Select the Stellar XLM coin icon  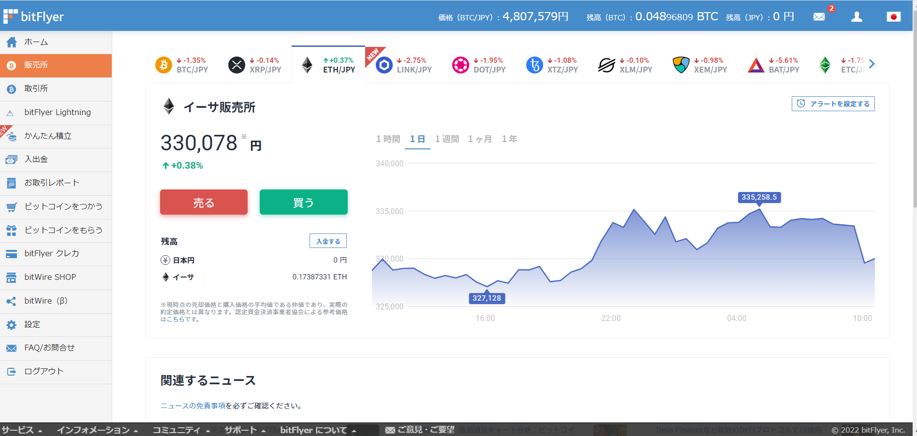[x=606, y=64]
